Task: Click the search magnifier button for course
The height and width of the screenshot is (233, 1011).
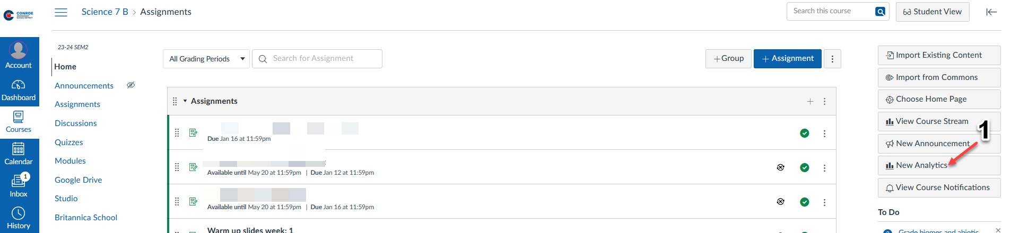Action: point(880,12)
